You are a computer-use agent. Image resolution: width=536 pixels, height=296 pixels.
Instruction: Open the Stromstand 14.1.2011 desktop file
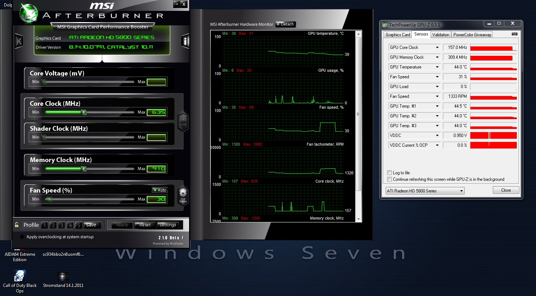(x=63, y=280)
